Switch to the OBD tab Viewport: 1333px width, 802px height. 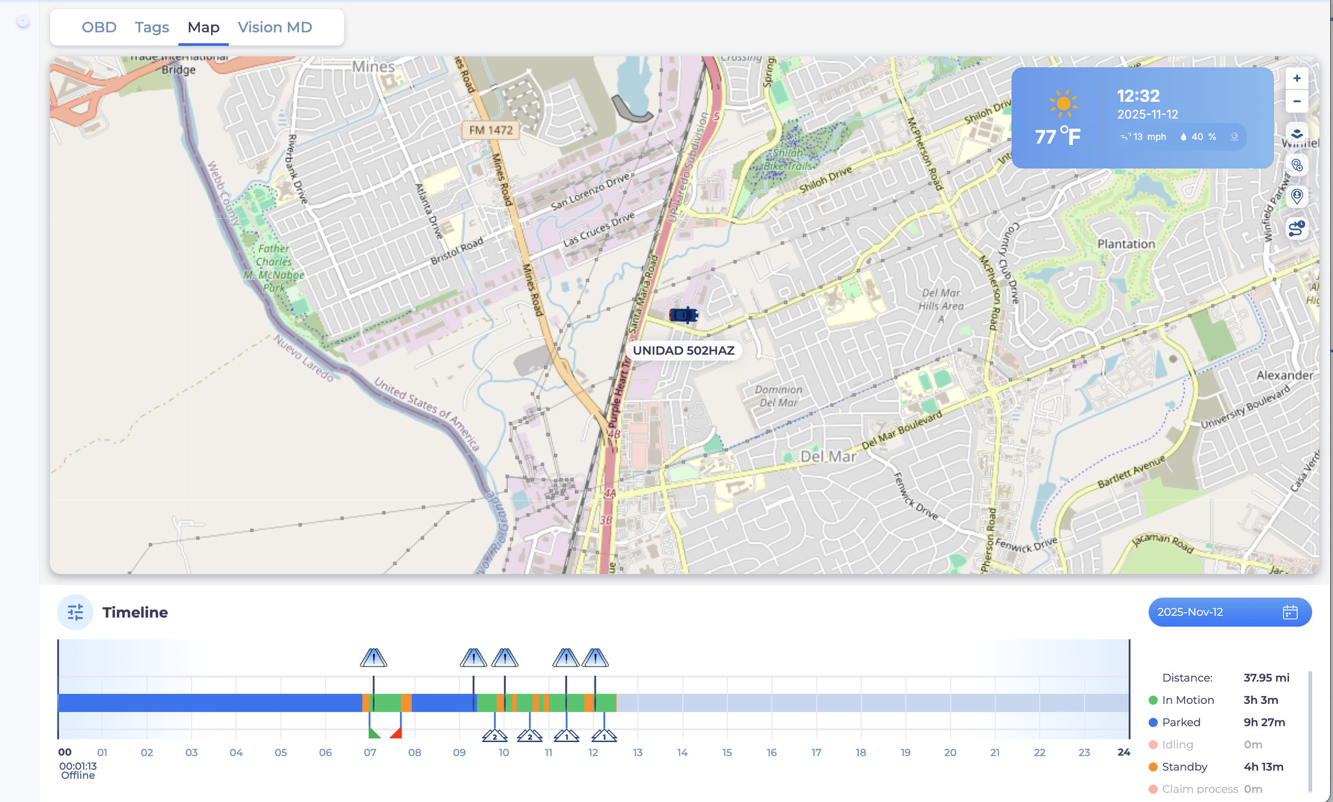pyautogui.click(x=99, y=27)
